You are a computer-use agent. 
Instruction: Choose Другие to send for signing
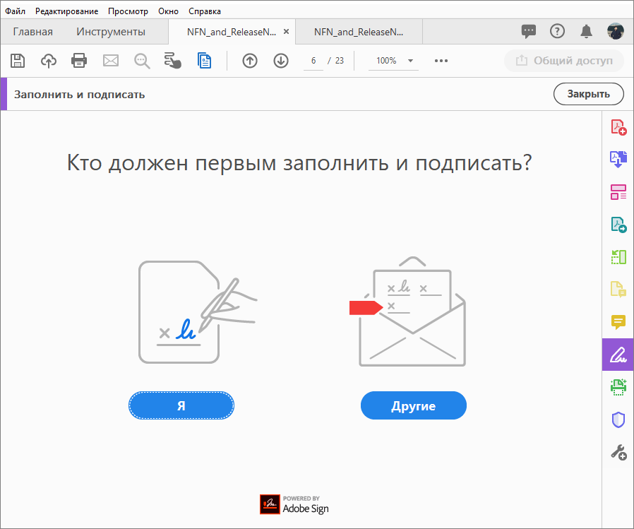(x=413, y=405)
